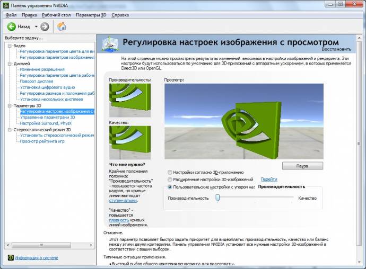366x269 pixels.
Task: Click main panel scroll up arrow
Action: (359, 38)
